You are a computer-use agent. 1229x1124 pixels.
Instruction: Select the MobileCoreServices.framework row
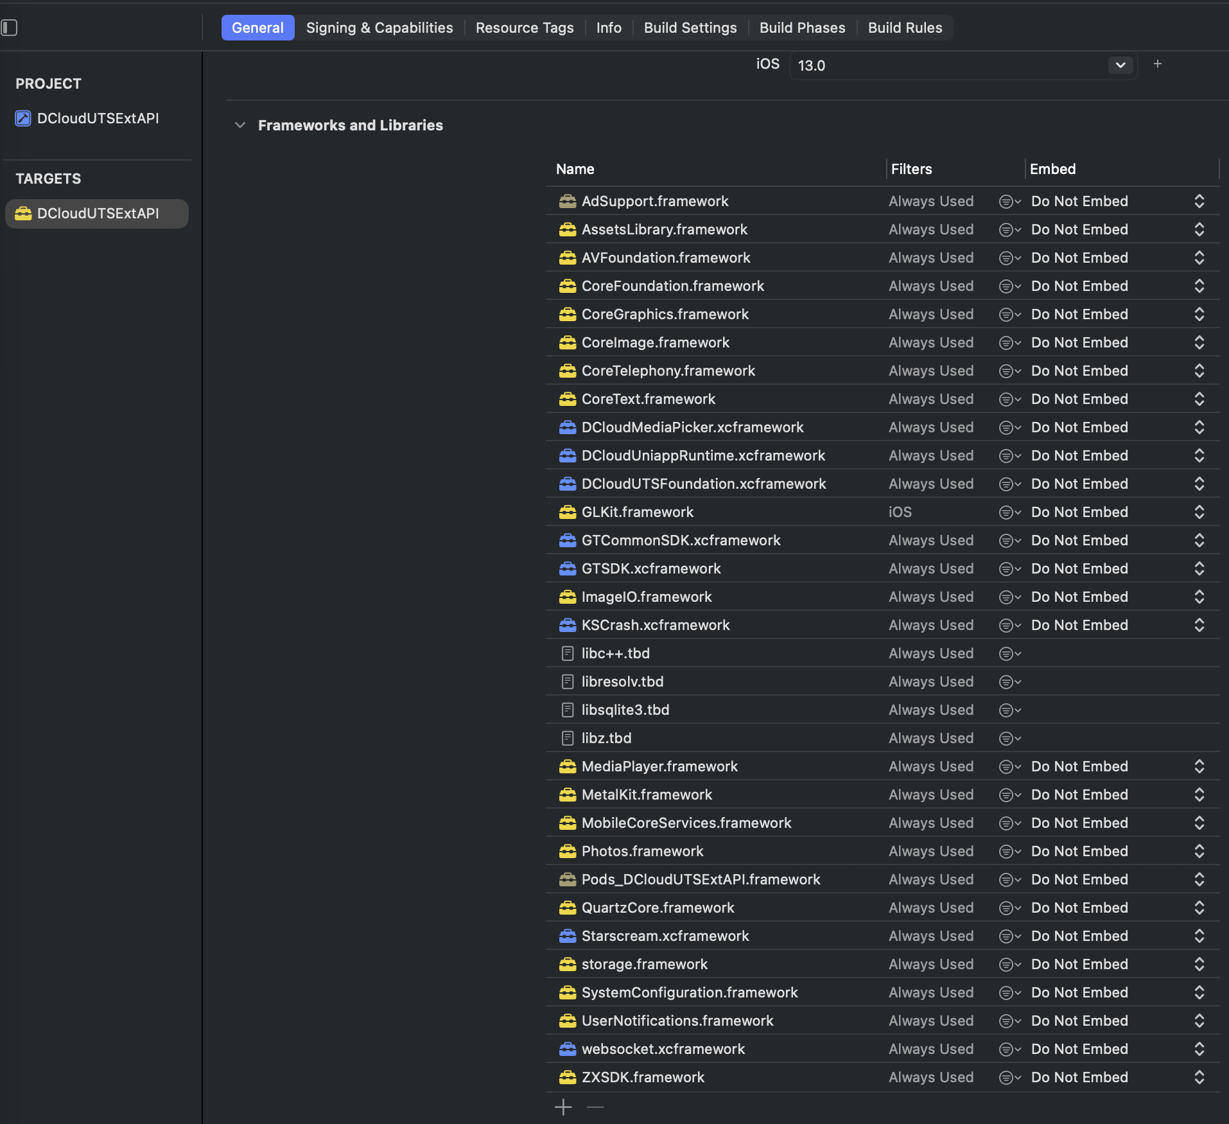(x=883, y=823)
